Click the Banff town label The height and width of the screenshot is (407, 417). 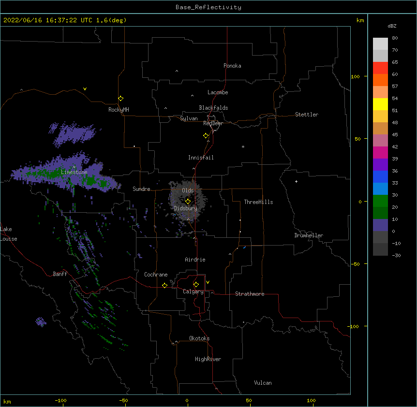tap(60, 274)
